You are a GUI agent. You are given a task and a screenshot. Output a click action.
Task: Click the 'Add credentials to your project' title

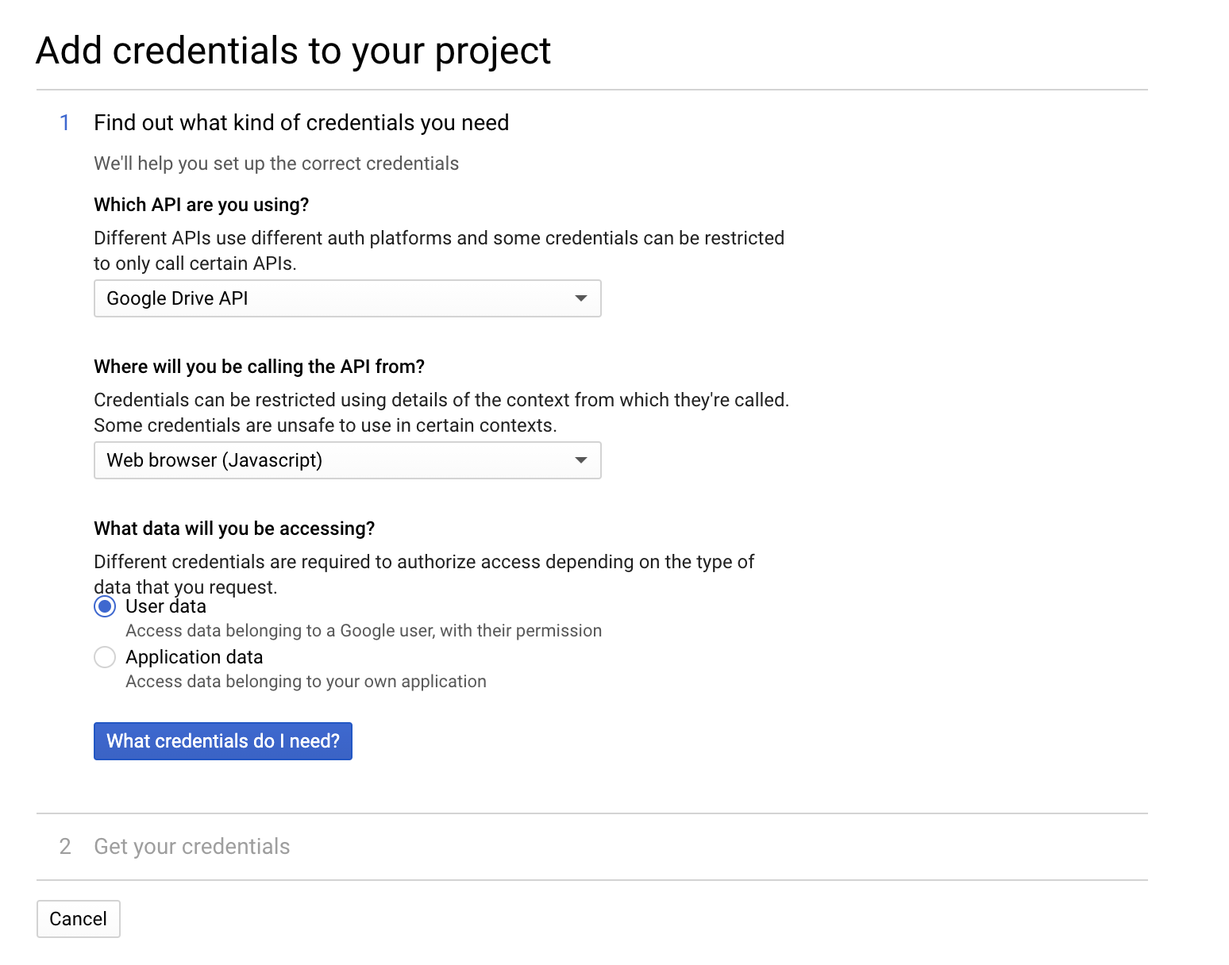294,52
